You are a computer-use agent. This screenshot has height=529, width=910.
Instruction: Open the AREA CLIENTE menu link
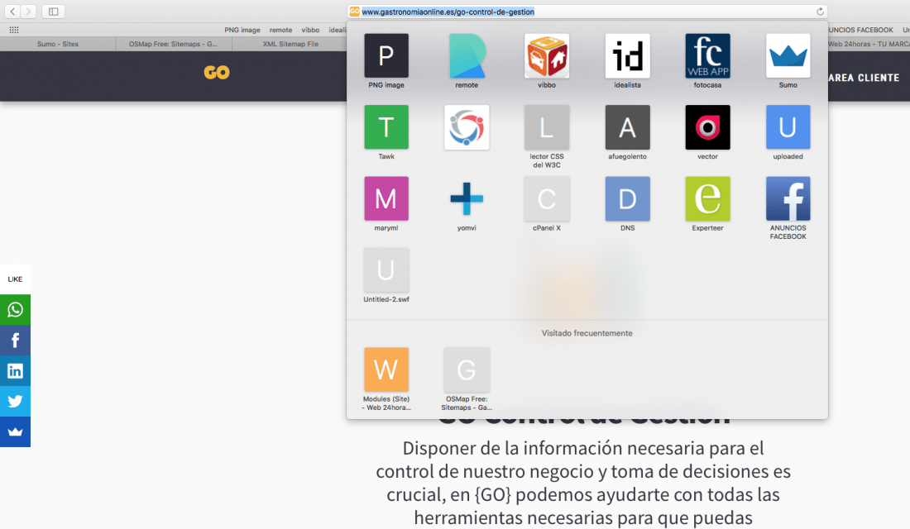pos(864,78)
